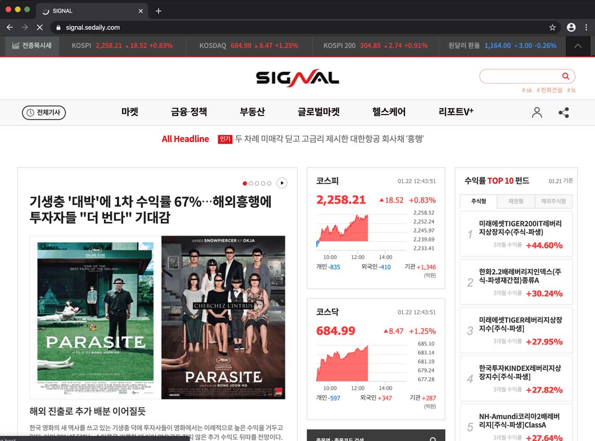Click the share icon in navigation
595x441 pixels.
point(564,112)
